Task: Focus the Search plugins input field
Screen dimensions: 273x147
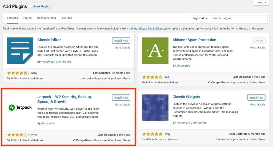Action: 239,18
